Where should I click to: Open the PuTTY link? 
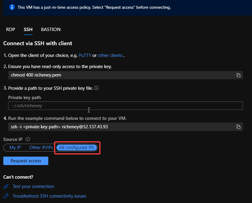pos(85,55)
